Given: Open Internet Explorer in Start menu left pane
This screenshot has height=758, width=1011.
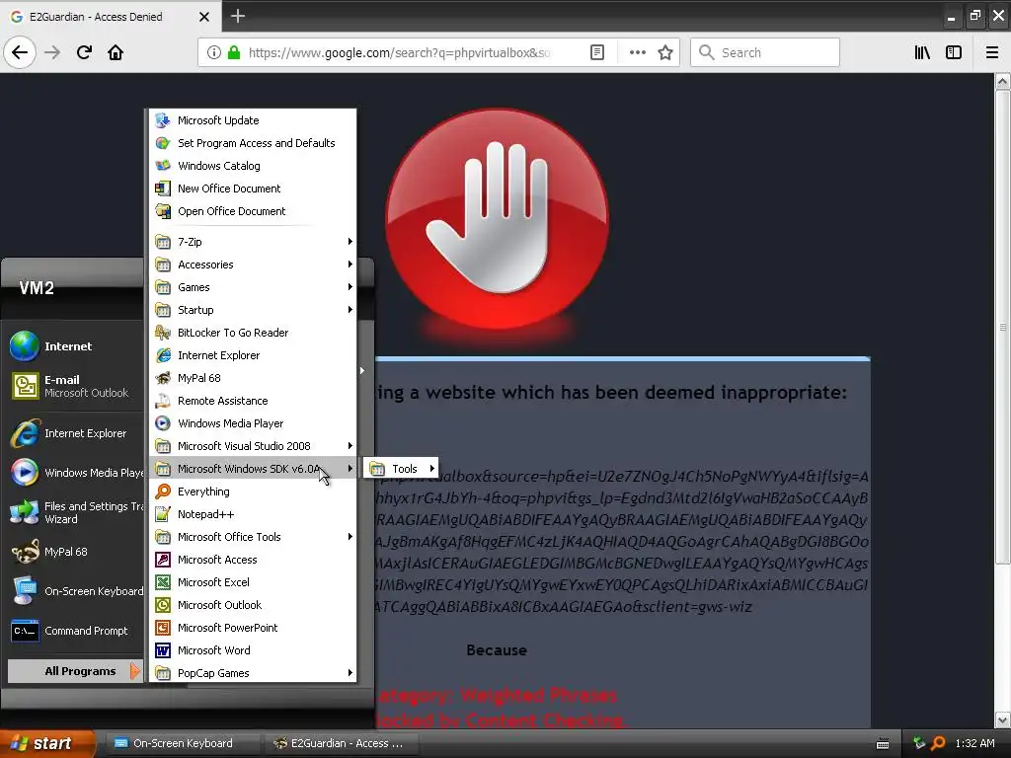Looking at the screenshot, I should click(75, 434).
